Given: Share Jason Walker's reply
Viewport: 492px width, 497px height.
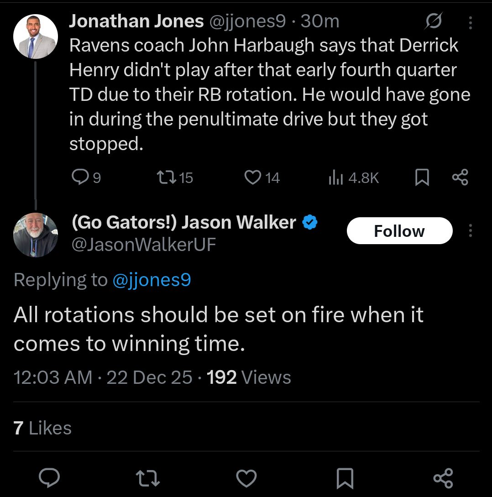Looking at the screenshot, I should [x=443, y=477].
